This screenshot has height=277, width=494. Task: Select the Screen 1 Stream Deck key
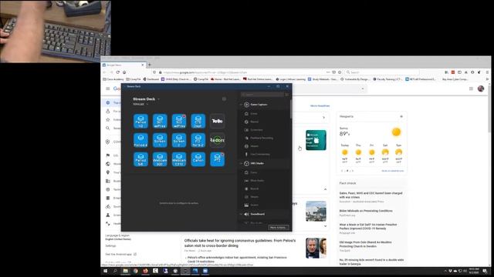(160, 140)
